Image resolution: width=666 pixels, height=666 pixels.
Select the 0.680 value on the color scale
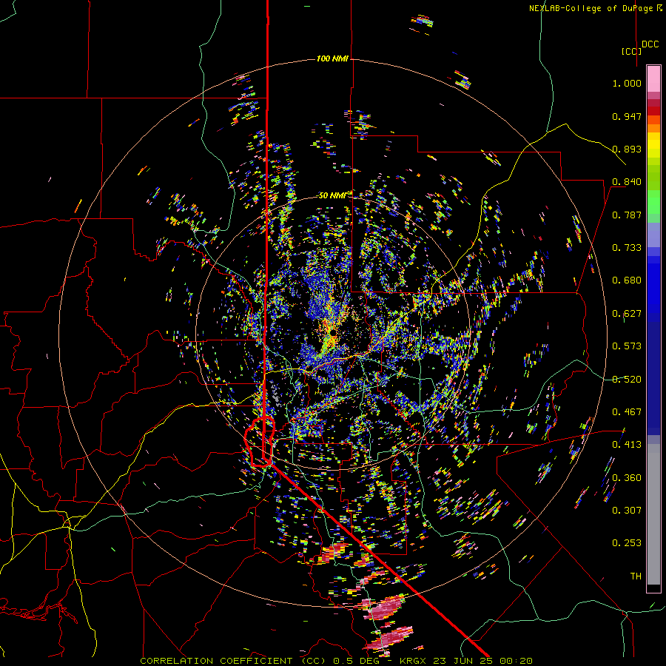tap(627, 280)
